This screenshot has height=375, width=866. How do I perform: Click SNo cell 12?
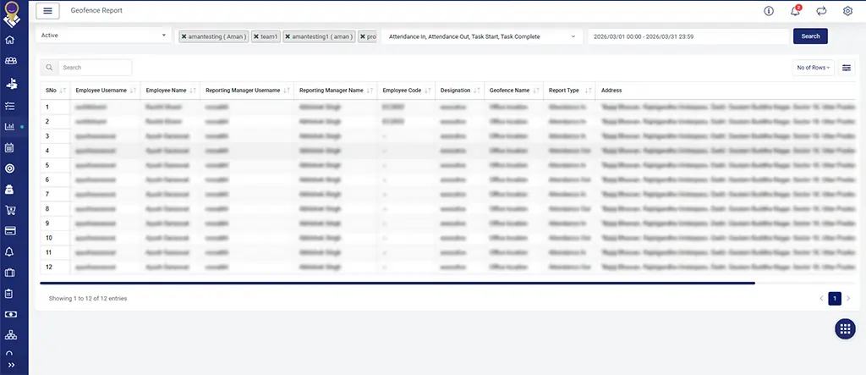click(55, 267)
